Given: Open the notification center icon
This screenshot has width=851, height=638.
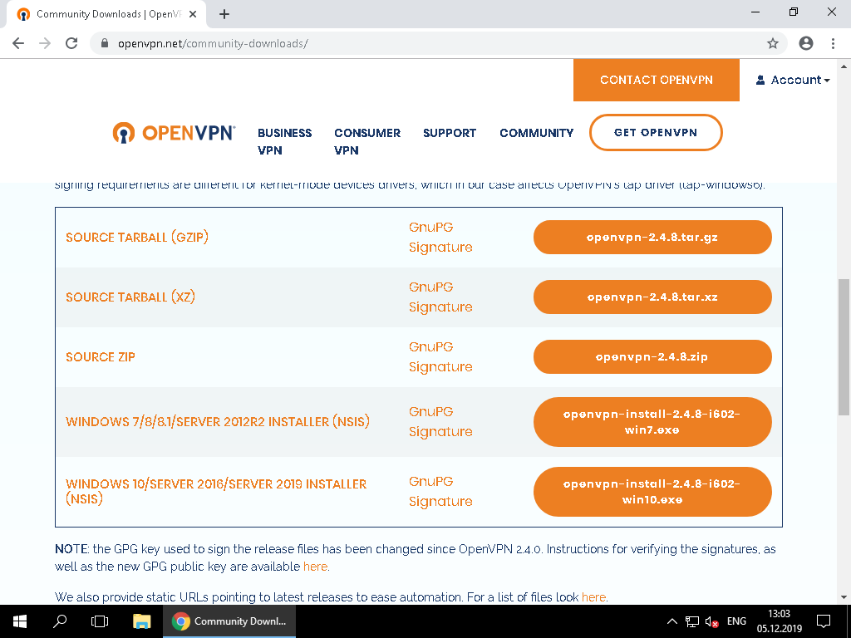Looking at the screenshot, I should (x=824, y=621).
